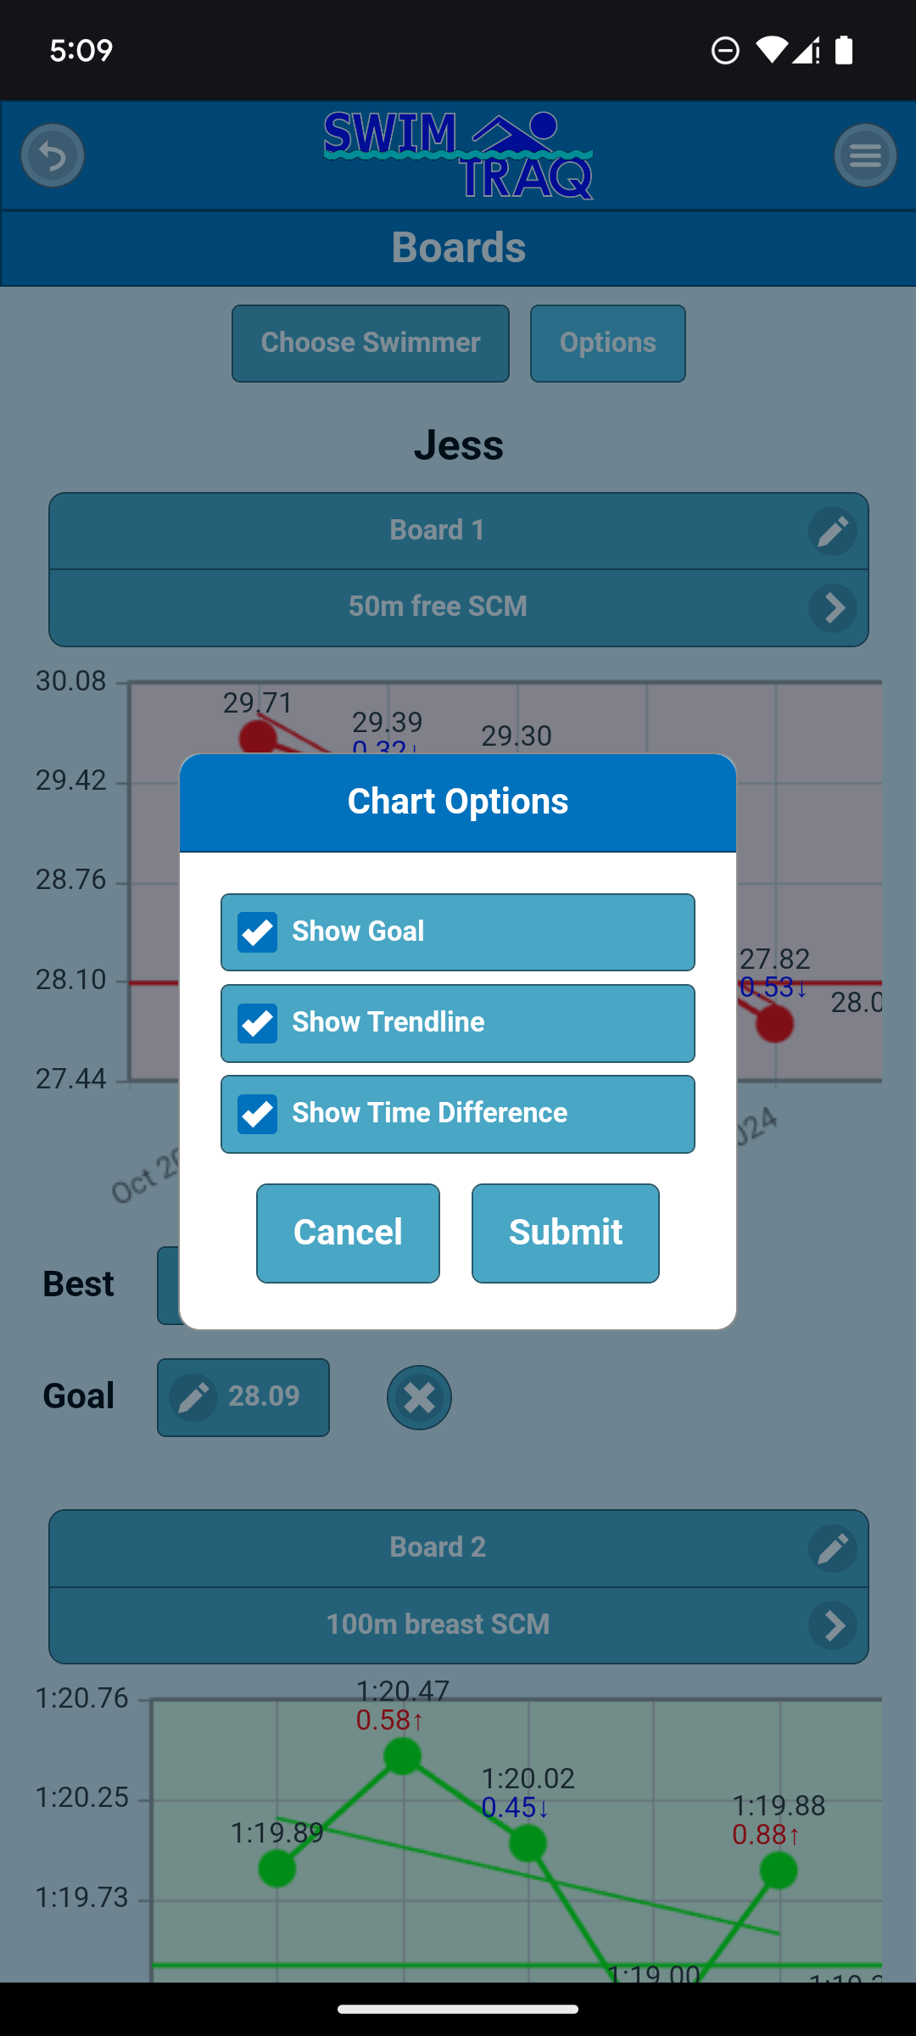Submit the chart options
This screenshot has width=916, height=2036.
click(566, 1233)
